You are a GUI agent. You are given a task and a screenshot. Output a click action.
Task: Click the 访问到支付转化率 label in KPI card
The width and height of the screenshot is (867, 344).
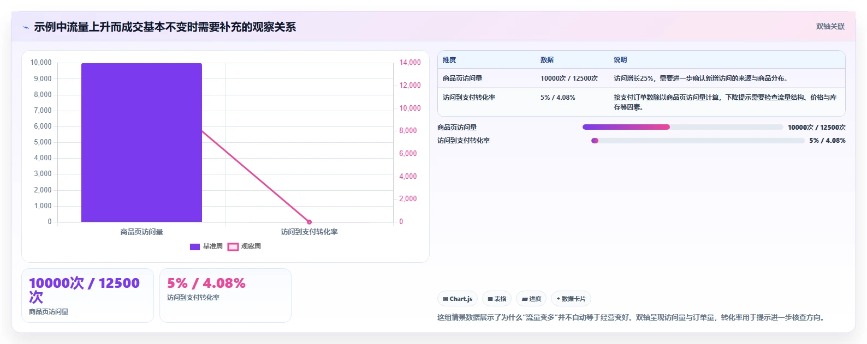(x=193, y=298)
